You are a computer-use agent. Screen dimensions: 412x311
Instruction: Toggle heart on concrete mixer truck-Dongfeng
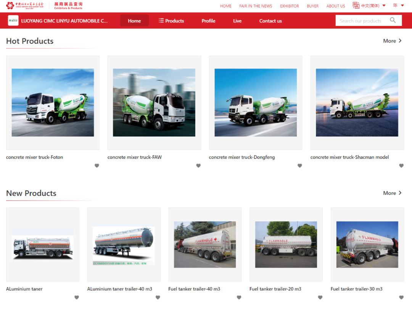pyautogui.click(x=300, y=165)
